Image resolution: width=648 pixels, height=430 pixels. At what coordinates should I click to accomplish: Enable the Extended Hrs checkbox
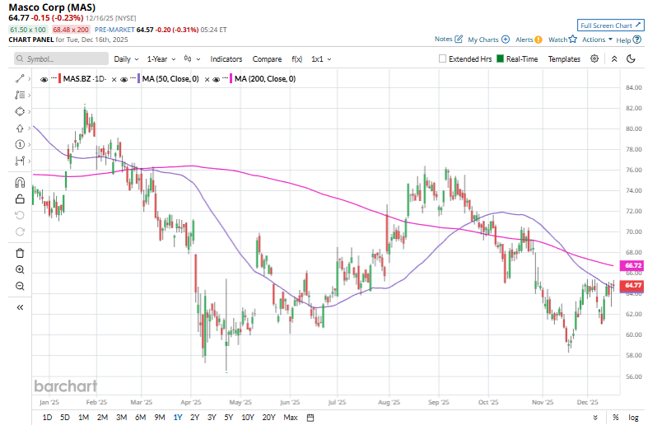pyautogui.click(x=443, y=59)
